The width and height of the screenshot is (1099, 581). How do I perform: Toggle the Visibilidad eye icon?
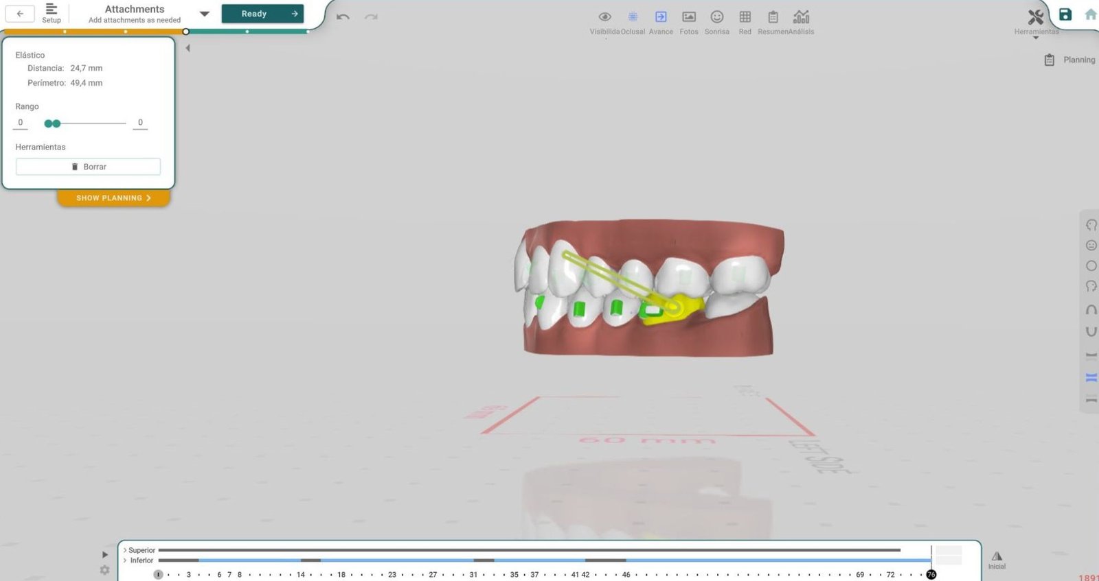(x=604, y=17)
